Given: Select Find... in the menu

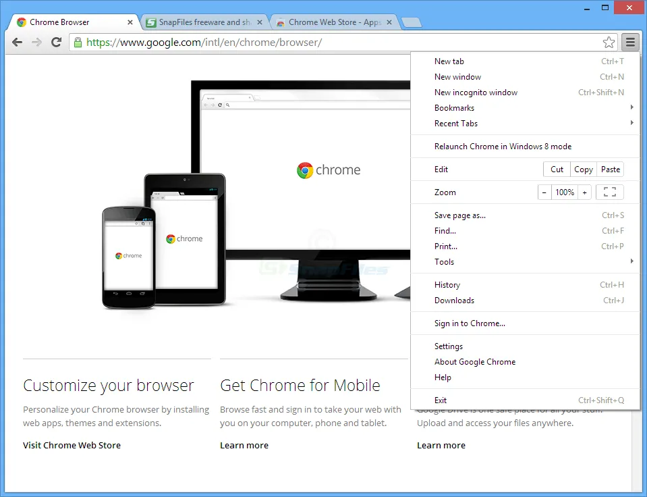Looking at the screenshot, I should [x=526, y=231].
